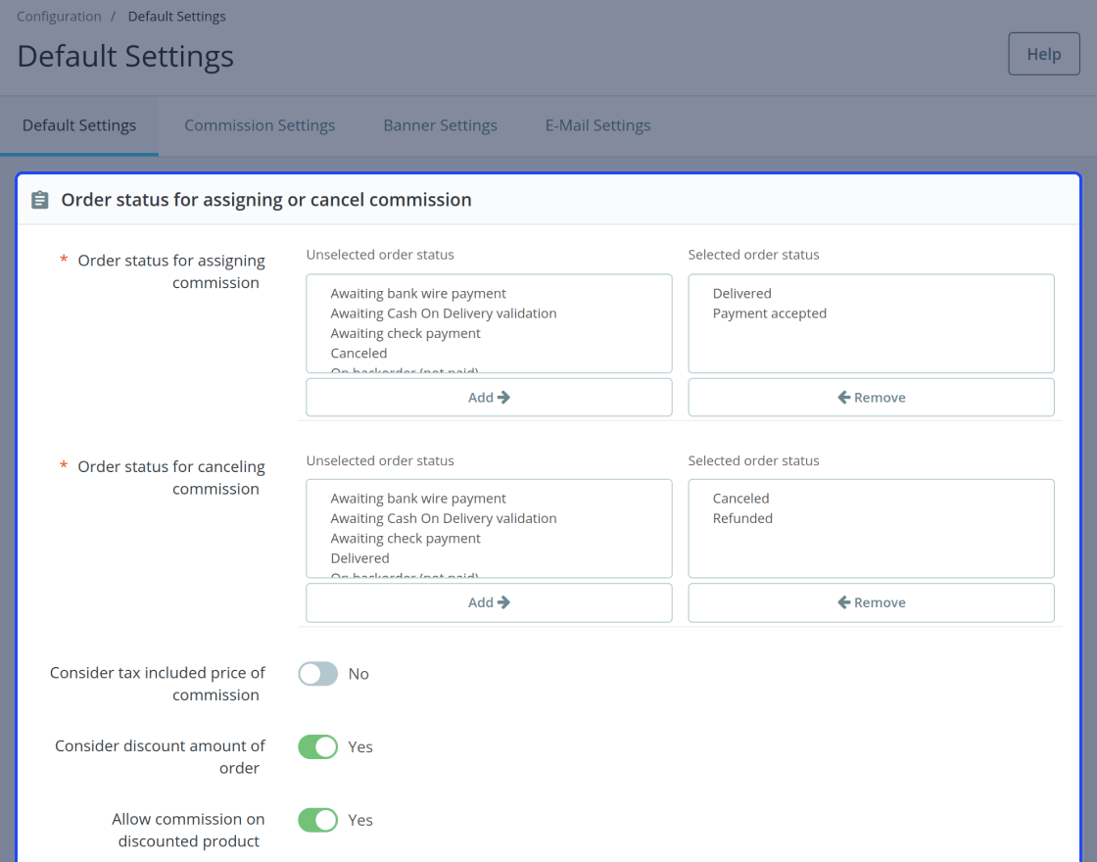Click Remove under canceling commission selected list

pyautogui.click(x=871, y=602)
